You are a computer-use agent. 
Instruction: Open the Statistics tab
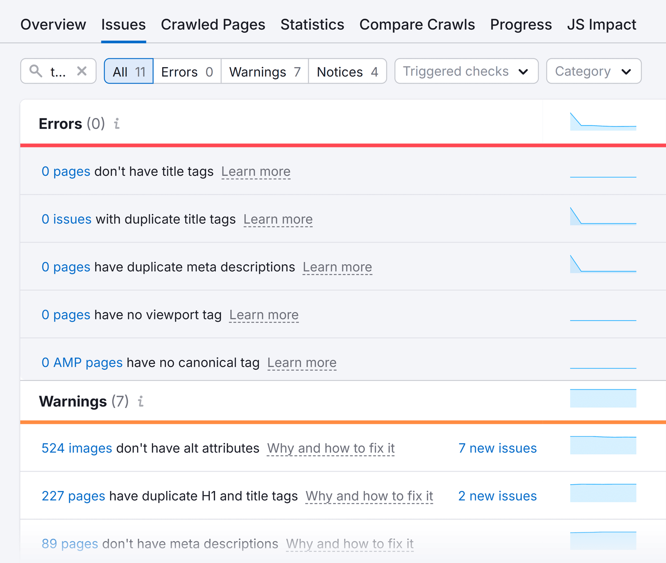click(312, 25)
